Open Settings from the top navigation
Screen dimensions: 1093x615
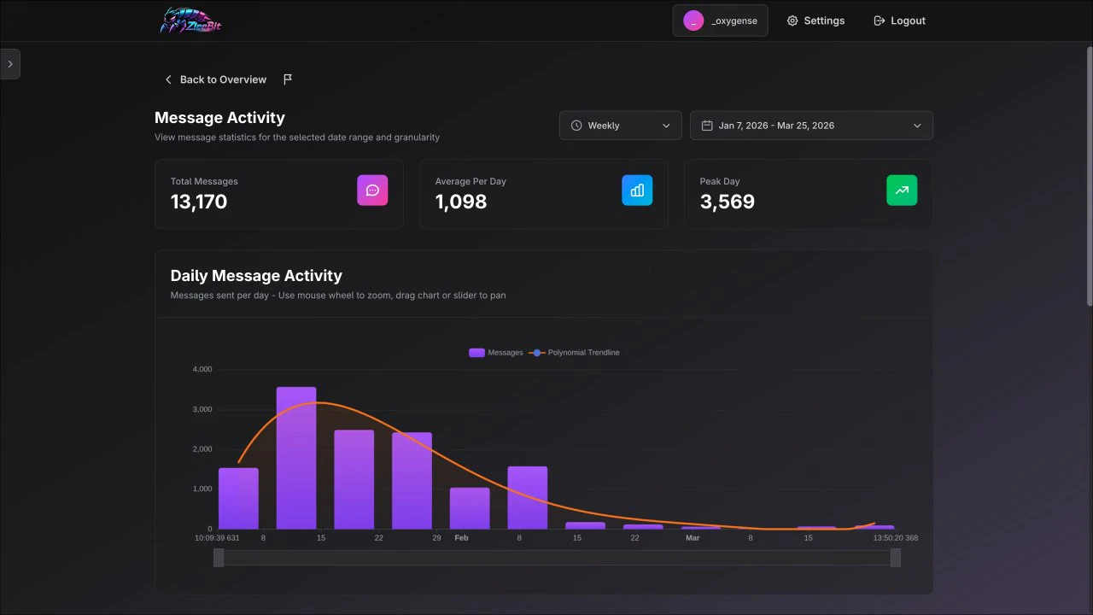[x=815, y=20]
